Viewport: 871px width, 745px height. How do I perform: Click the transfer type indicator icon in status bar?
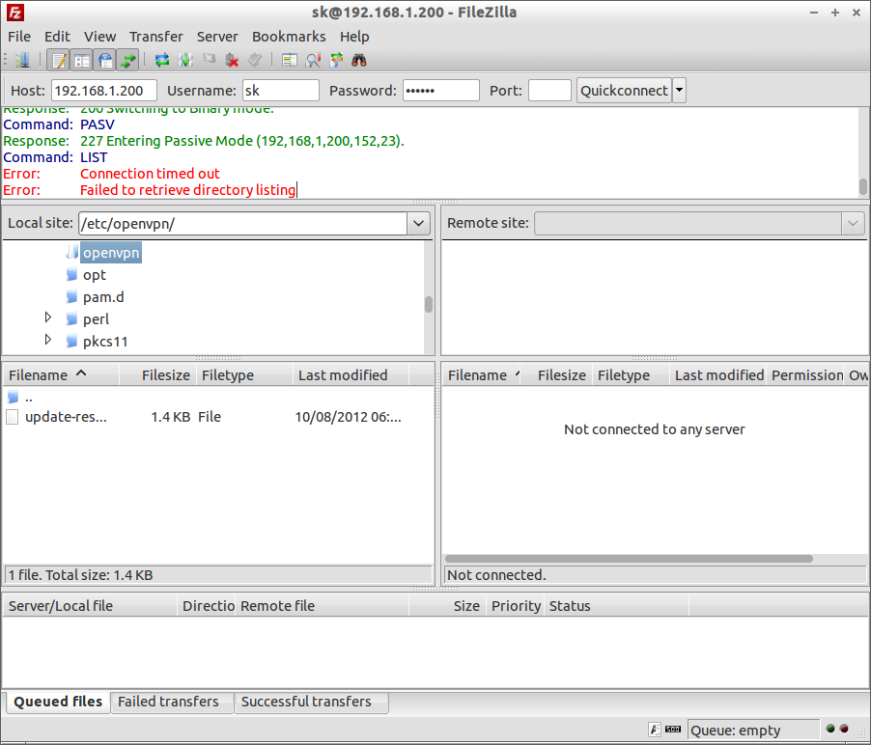655,730
